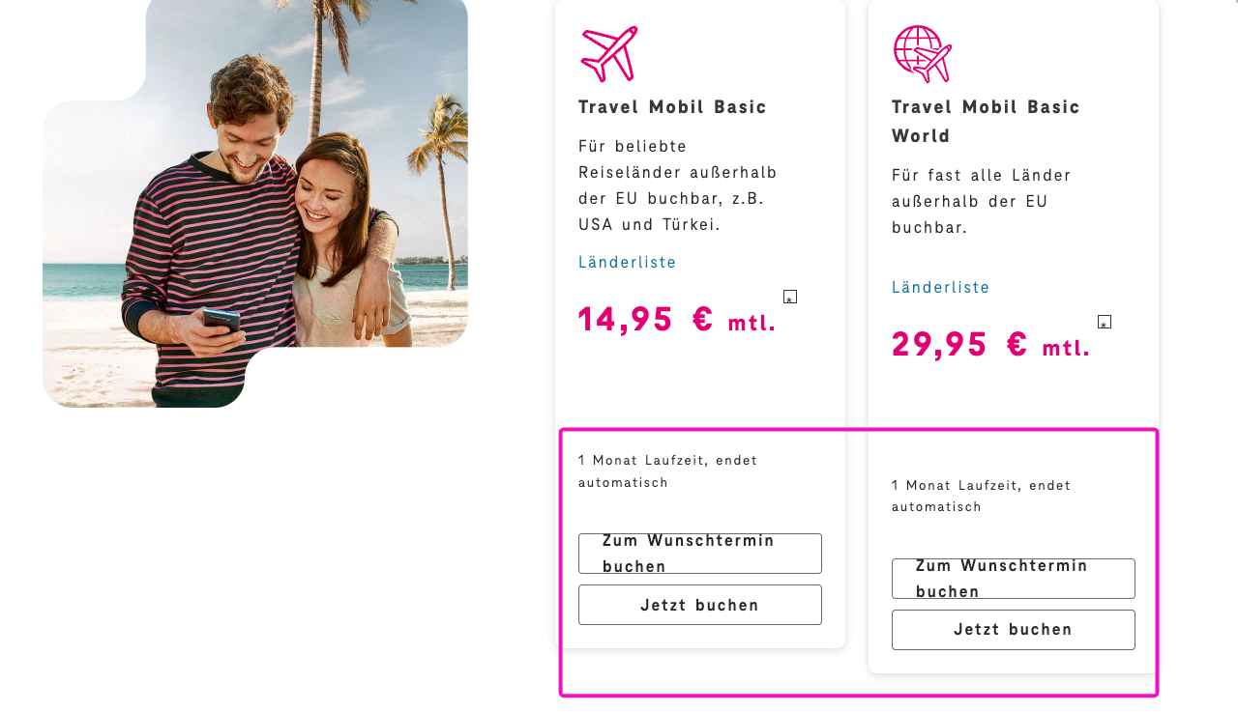Click the USA und Türkei description text
Viewport: 1238px width, 712px height.
coord(677,185)
